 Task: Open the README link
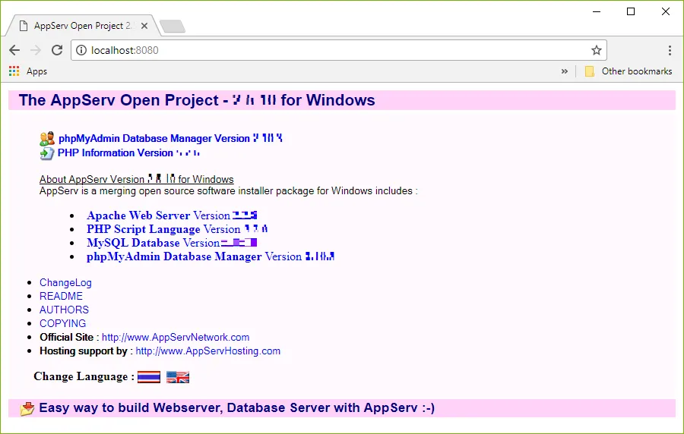point(61,296)
